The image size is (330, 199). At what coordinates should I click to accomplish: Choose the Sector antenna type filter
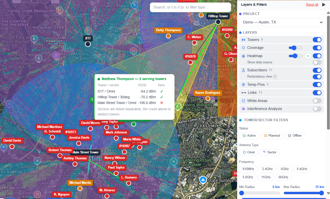270,152
